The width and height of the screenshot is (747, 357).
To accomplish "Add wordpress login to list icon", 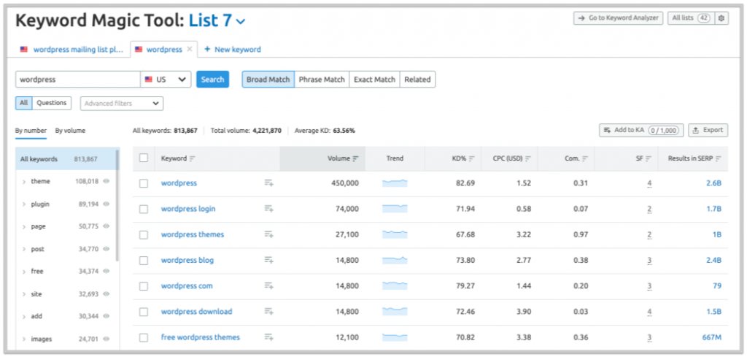I will click(268, 209).
